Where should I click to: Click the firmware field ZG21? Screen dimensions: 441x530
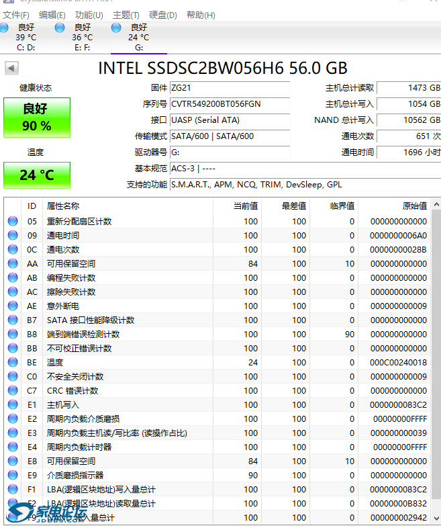click(x=230, y=88)
